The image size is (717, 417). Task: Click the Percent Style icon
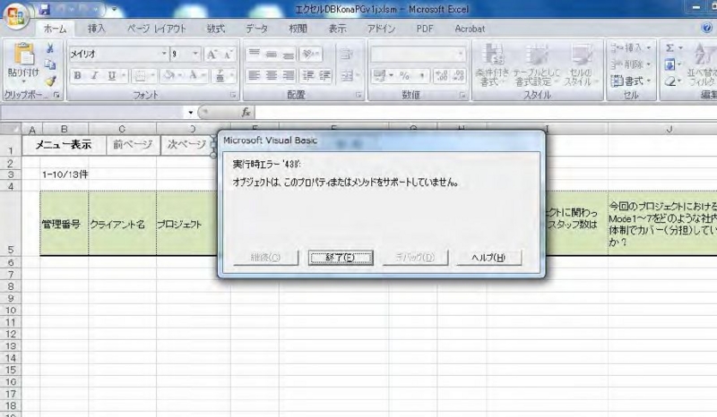point(405,76)
